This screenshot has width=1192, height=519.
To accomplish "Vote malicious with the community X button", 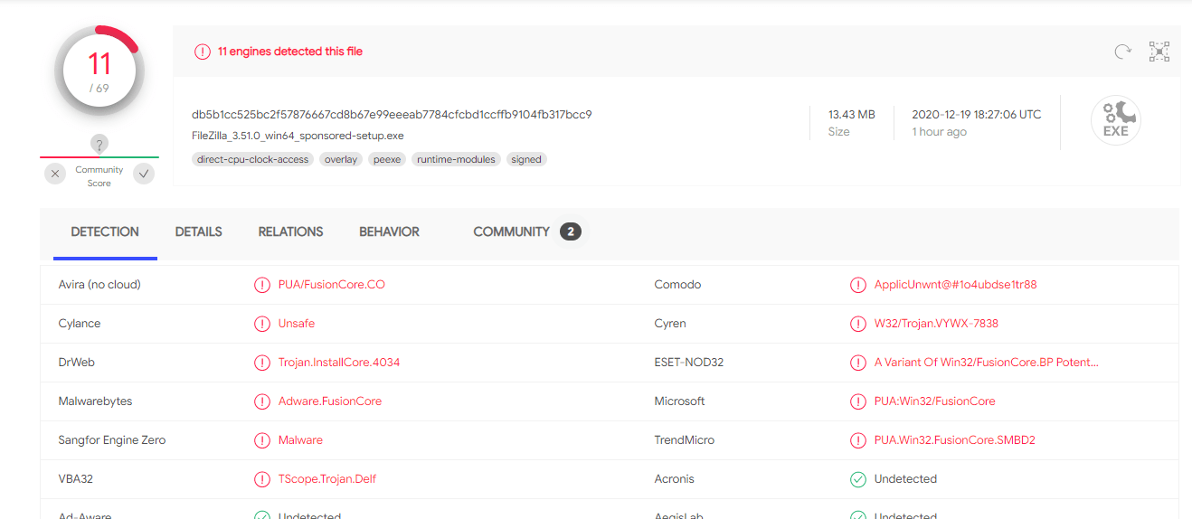I will point(55,174).
